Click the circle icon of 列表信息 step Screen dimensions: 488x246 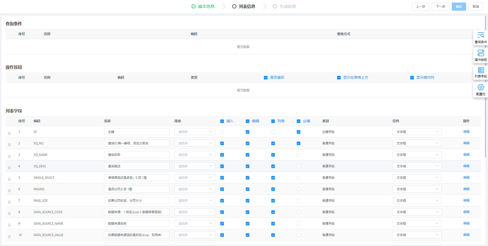(x=234, y=6)
